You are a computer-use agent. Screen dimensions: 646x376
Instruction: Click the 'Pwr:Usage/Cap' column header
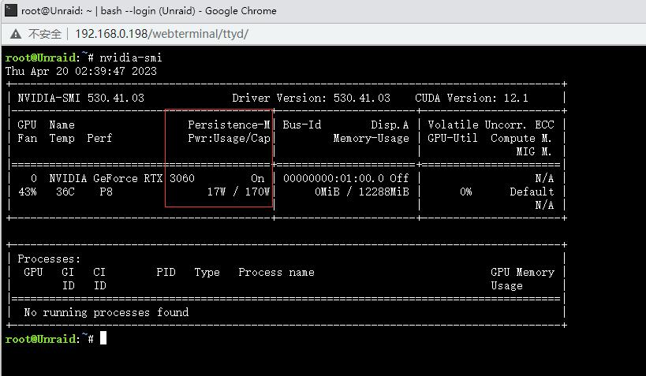(229, 139)
